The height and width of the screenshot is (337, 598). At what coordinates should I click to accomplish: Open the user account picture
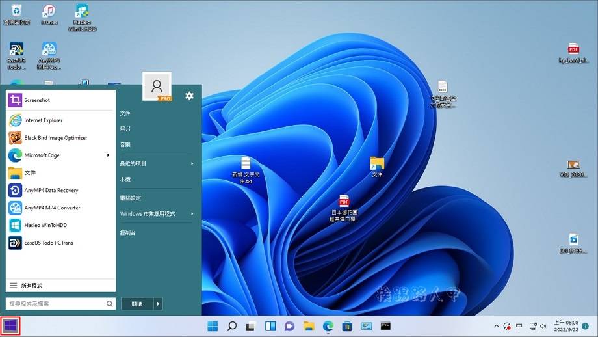[x=157, y=86]
